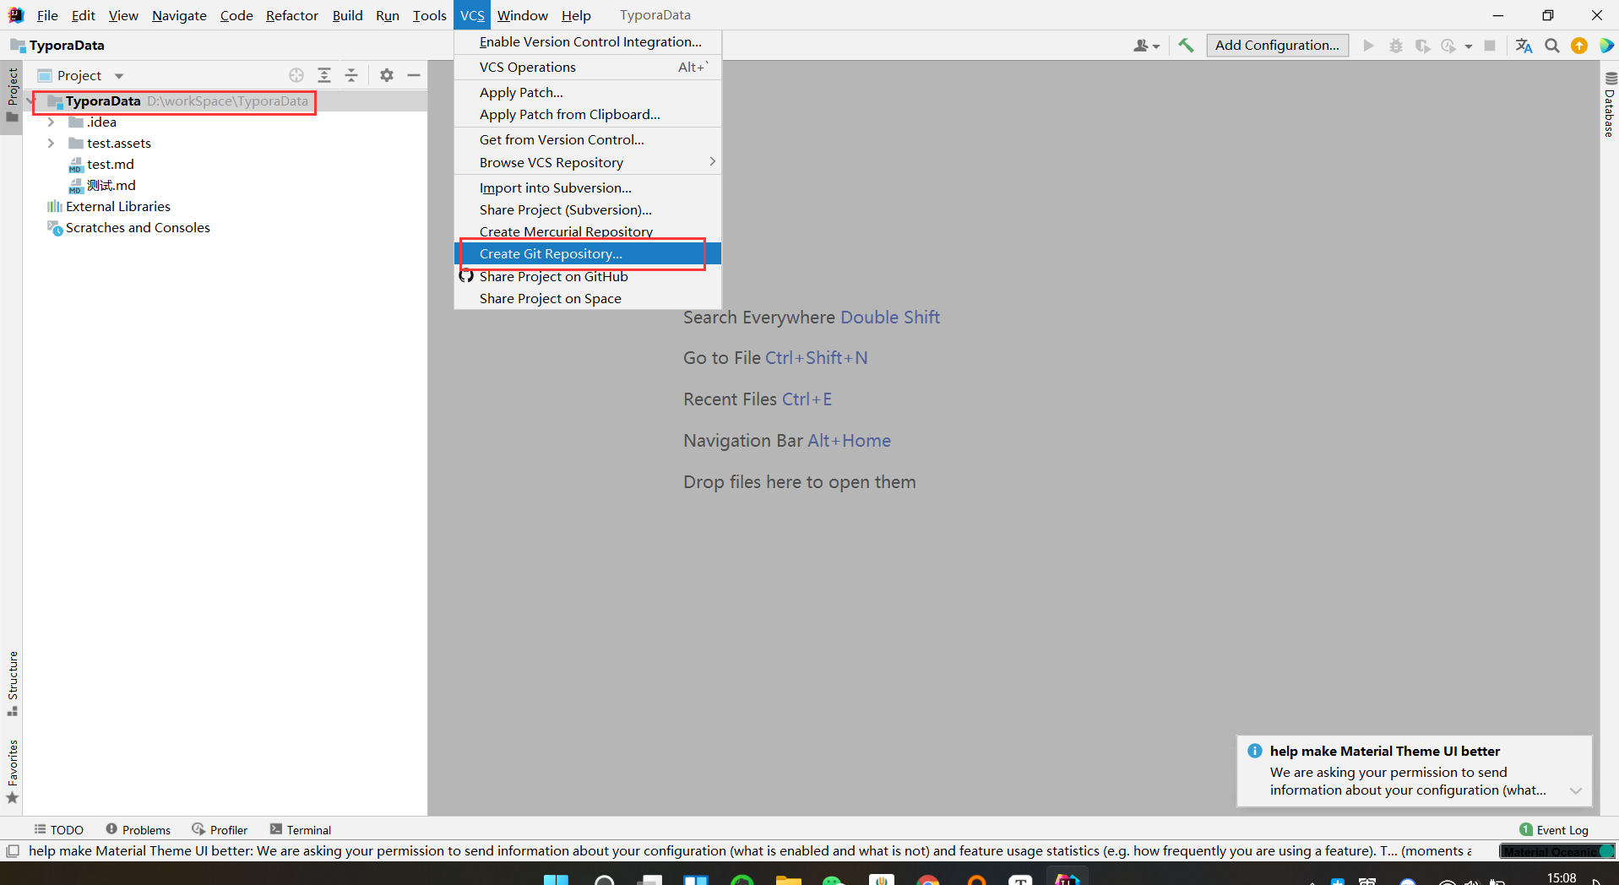Screen dimensions: 1619x885
Task: Choose Create Mercurial Repository
Action: (588, 231)
